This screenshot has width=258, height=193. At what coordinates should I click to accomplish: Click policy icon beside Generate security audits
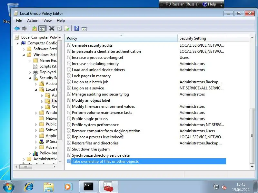click(x=69, y=45)
